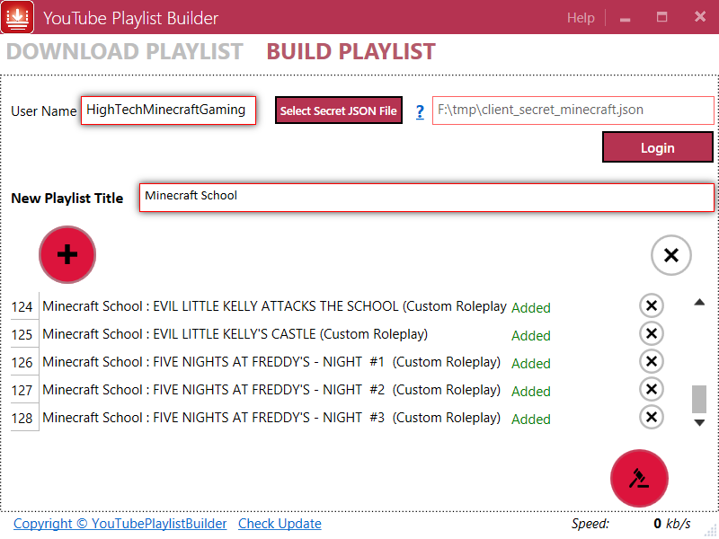
Task: Click the secret JSON file path field
Action: [573, 110]
